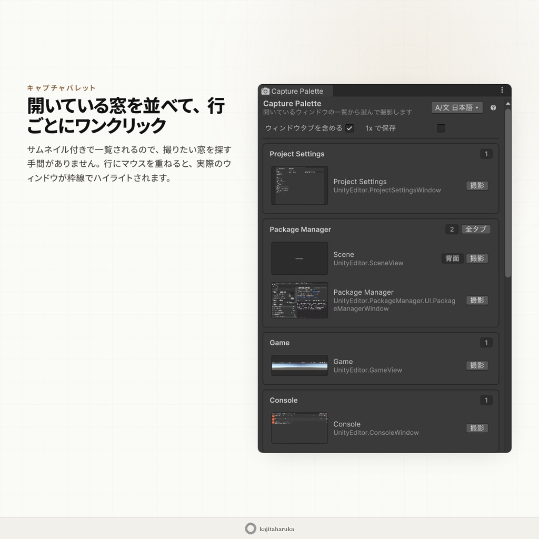Click the Project Settings window thumbnail
Image resolution: width=539 pixels, height=539 pixels.
pos(300,186)
